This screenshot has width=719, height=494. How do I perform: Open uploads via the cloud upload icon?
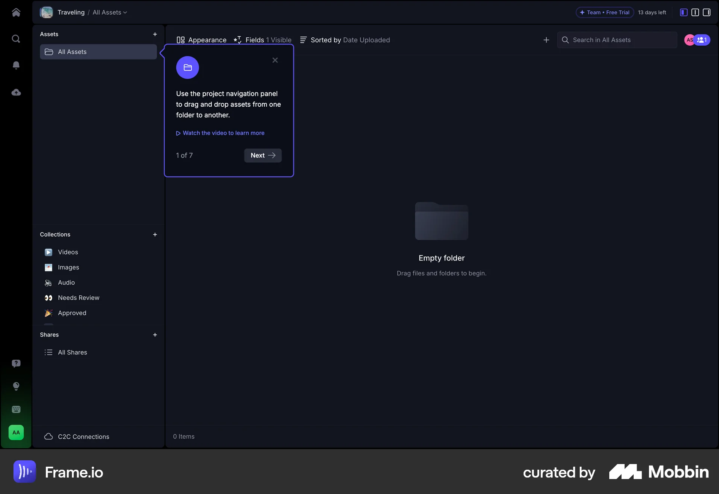click(x=16, y=92)
